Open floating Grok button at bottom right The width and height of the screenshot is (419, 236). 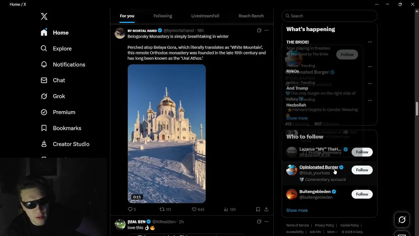pos(402,220)
